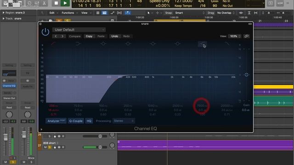Enable the 2500 Hz bell band icon
This screenshot has width=294, height=165.
(x=178, y=44)
